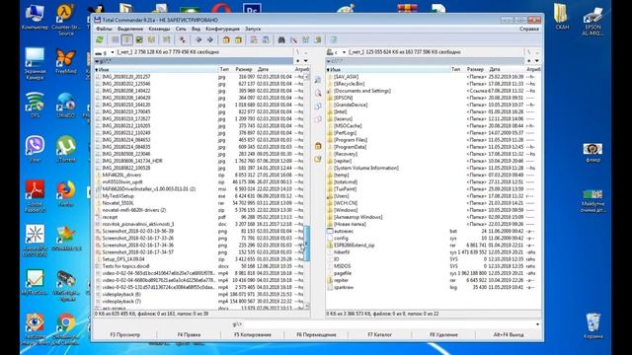
Task: Click the F4 Правка button
Action: pos(189,334)
